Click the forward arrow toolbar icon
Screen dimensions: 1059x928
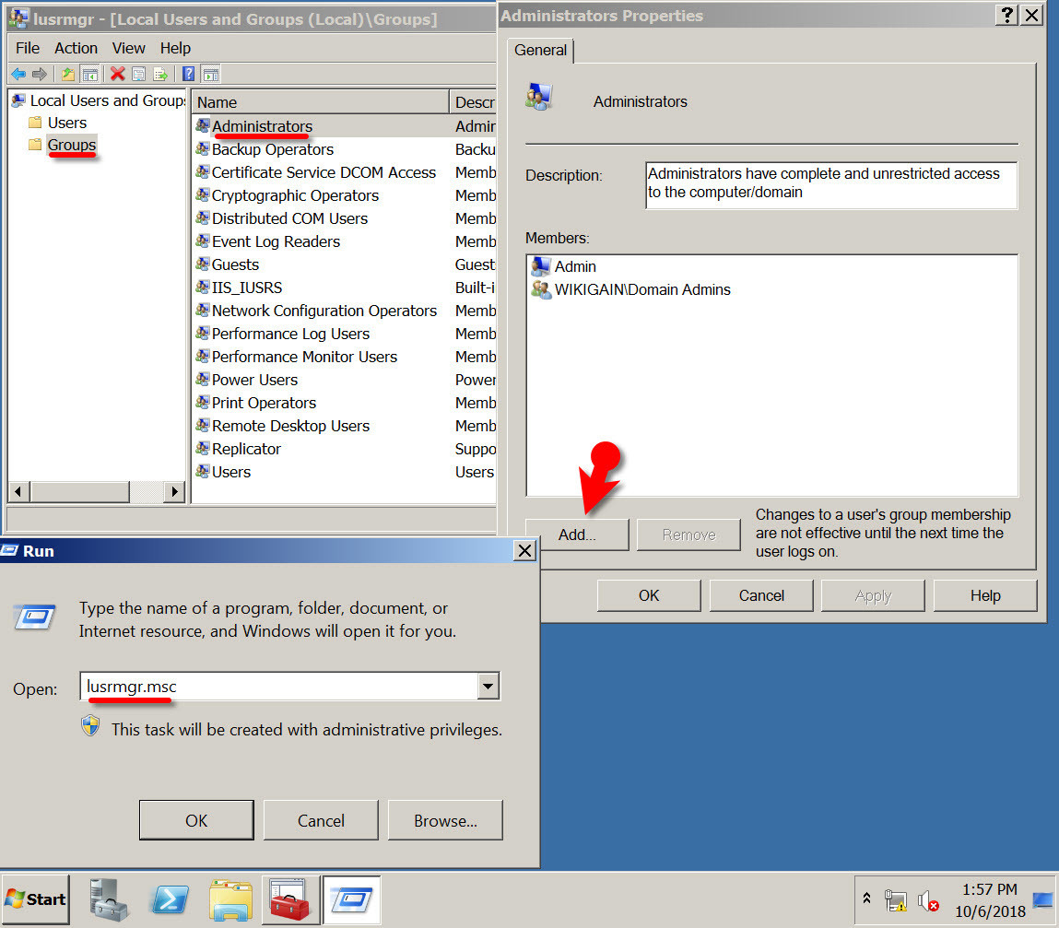[40, 74]
